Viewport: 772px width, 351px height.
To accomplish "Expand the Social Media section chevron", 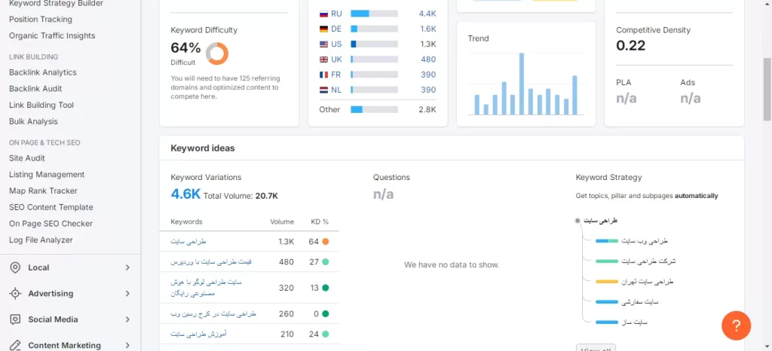I will tap(127, 319).
